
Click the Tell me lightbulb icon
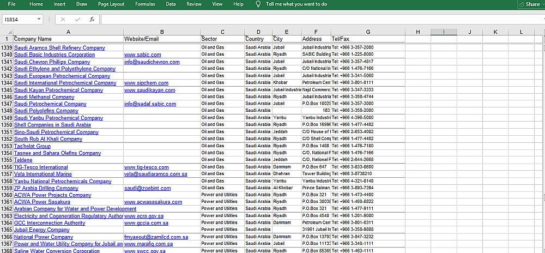[x=258, y=4]
